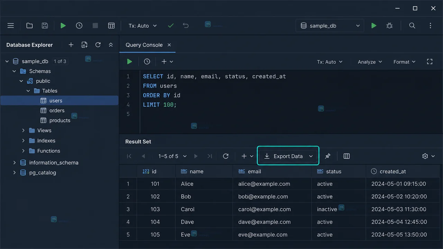Go to first page of results
443x249 pixels.
coord(129,156)
